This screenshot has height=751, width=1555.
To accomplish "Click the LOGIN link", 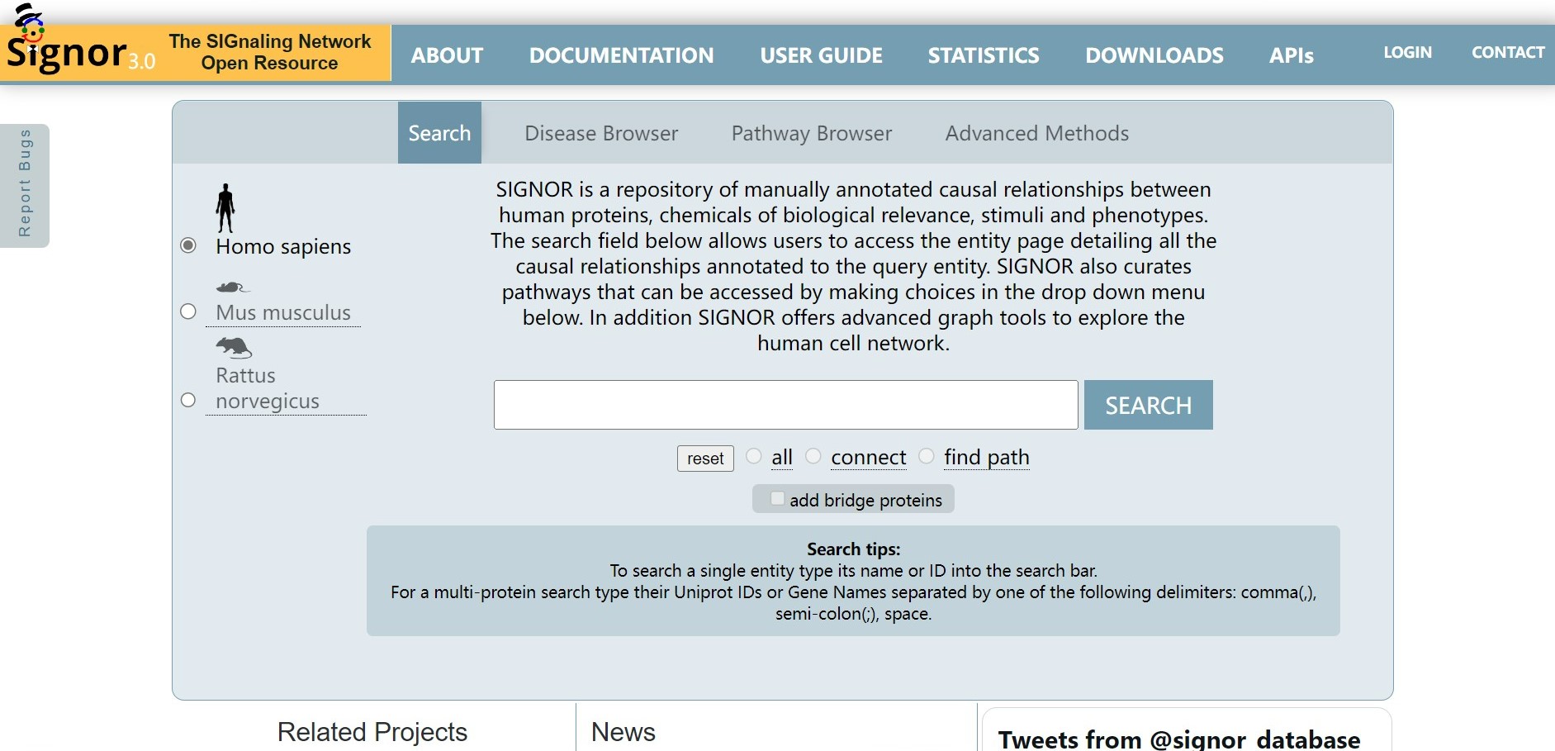I will [1407, 52].
